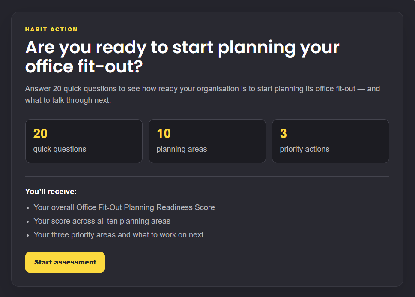The image size is (415, 297).
Task: Click the bullet dot before 'Your overall Office'
Action: tap(28, 208)
